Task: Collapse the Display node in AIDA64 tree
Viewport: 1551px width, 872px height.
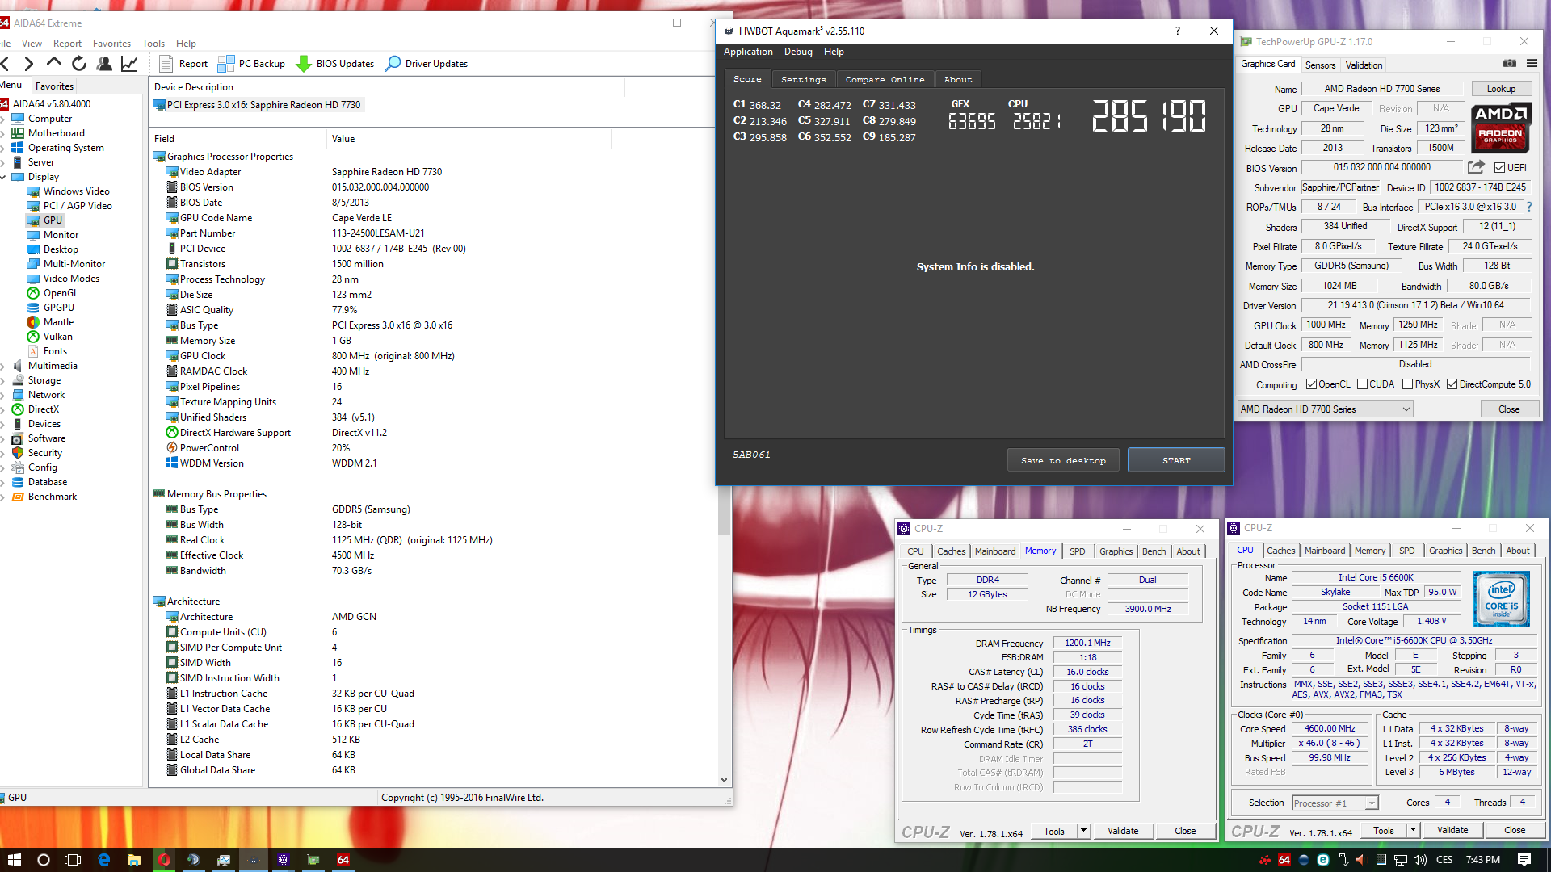Action: [3, 177]
